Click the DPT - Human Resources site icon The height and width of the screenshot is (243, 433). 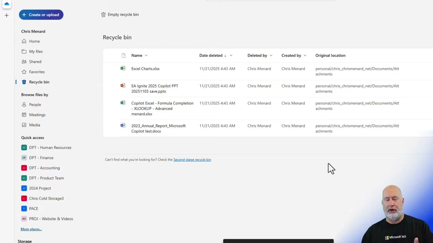click(24, 147)
